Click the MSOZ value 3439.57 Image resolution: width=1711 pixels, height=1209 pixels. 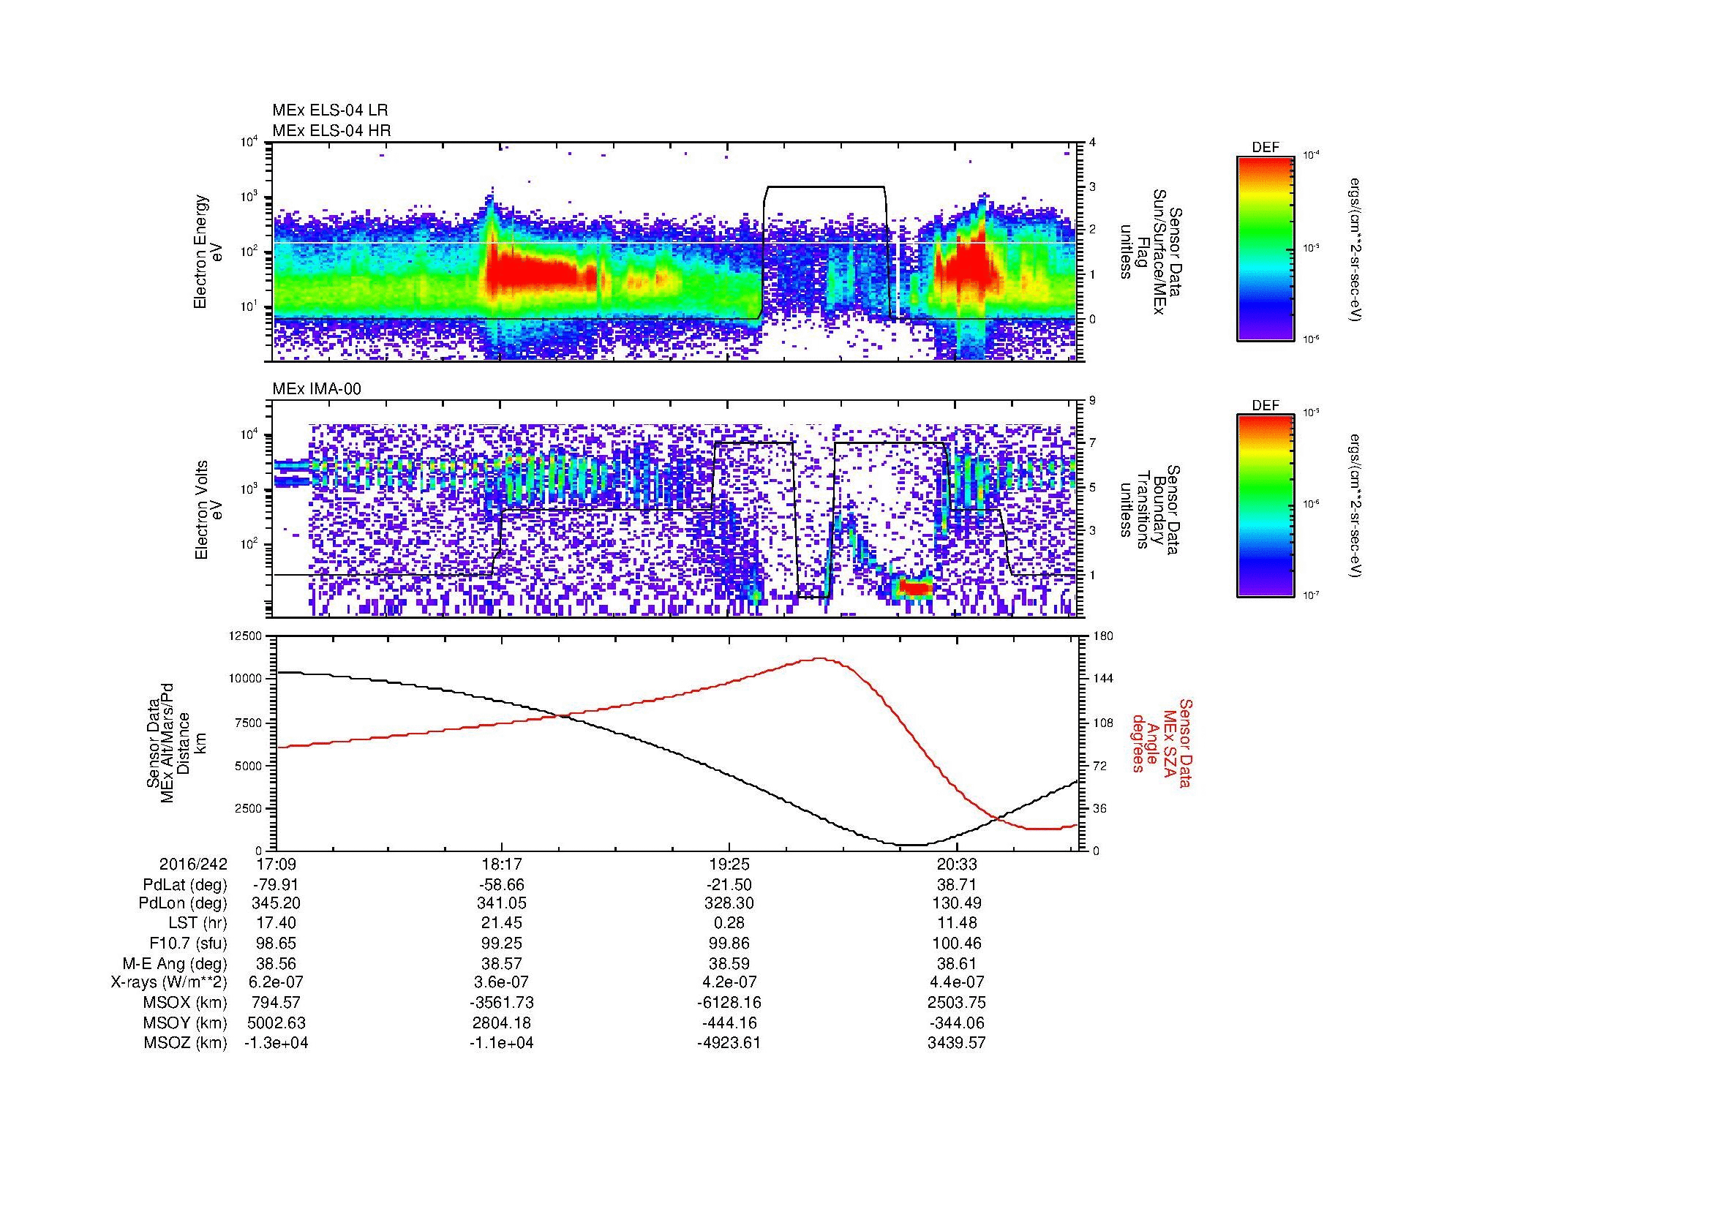coord(957,1043)
